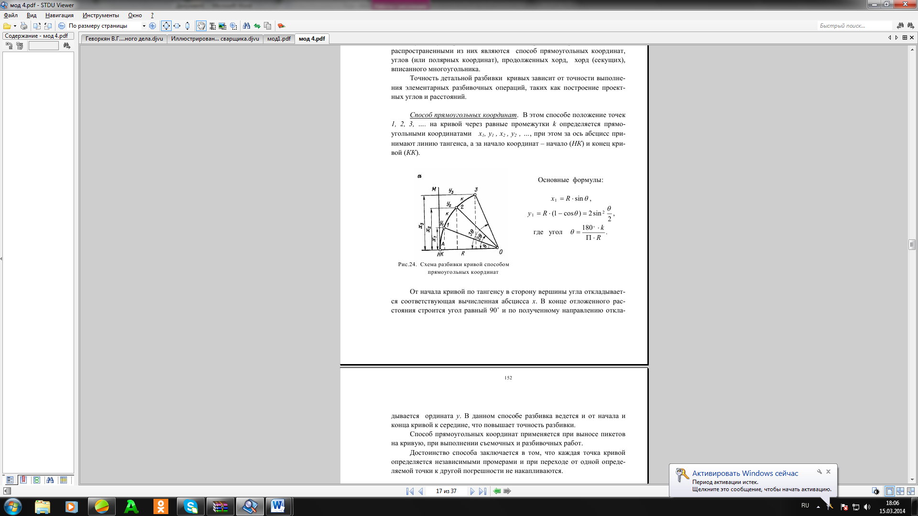Select single page layout icon
Screen dimensions: 918x516
coord(889,491)
